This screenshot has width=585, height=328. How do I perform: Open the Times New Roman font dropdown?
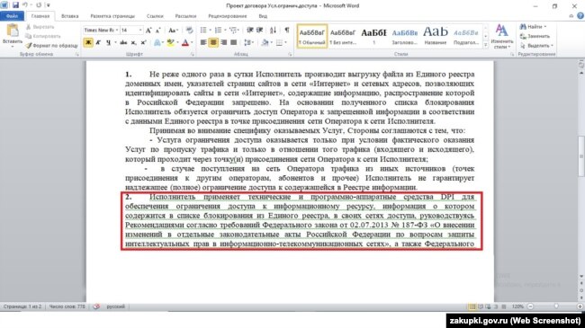coord(101,30)
